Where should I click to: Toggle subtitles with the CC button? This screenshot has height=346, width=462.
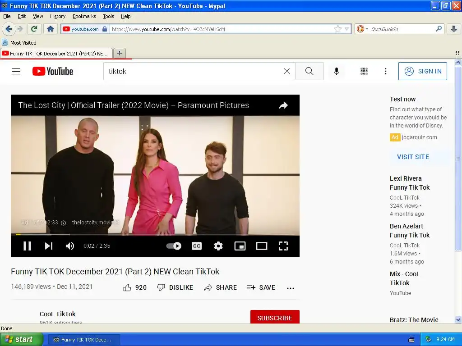[x=197, y=246]
